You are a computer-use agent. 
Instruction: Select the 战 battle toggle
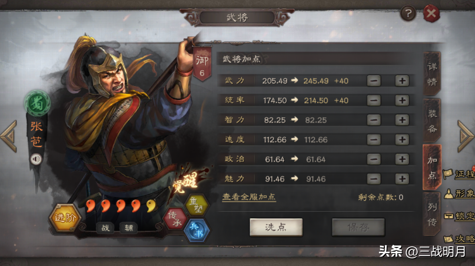point(105,228)
